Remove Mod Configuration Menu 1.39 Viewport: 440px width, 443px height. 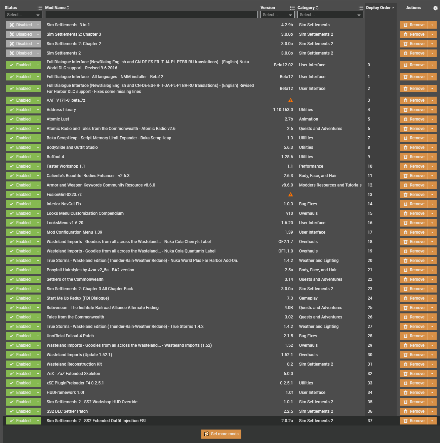(414, 232)
